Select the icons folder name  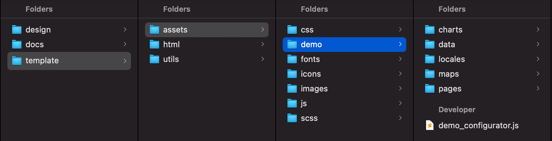pos(311,74)
